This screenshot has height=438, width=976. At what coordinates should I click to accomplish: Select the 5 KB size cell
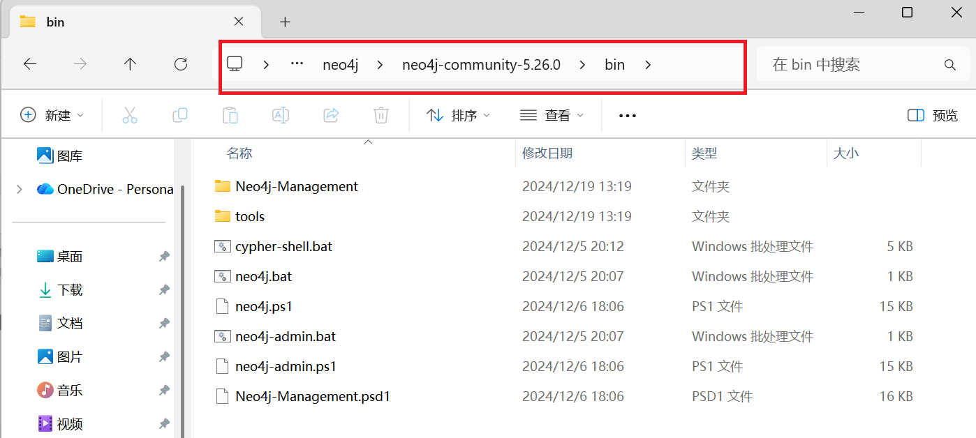pyautogui.click(x=900, y=246)
